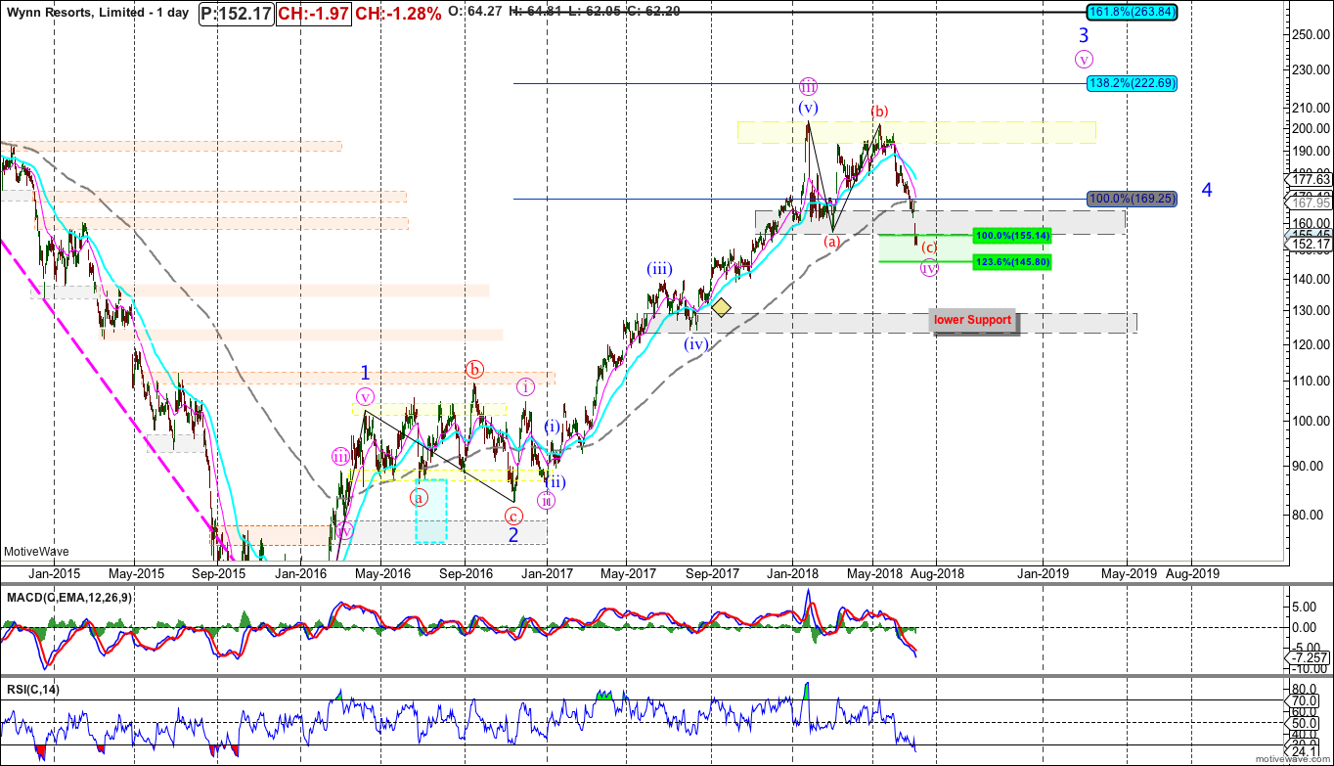Screen dimensions: 1334x766
Task: Click the 120.00 price axis label
Action: tap(1311, 344)
